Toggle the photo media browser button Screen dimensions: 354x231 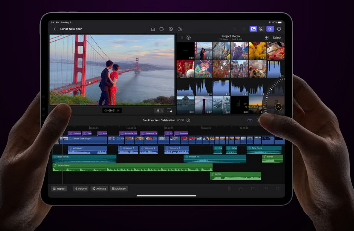click(253, 29)
